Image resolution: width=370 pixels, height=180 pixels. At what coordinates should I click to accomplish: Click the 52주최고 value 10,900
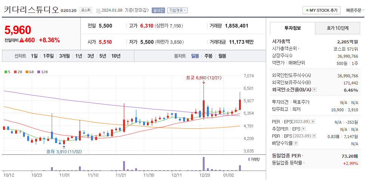338,110
